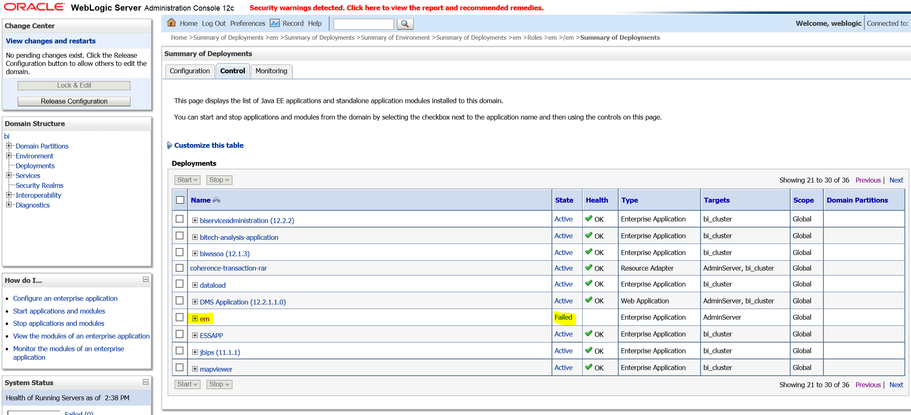Viewport: 911px width, 415px height.
Task: Click the security warnings report link
Action: point(396,8)
